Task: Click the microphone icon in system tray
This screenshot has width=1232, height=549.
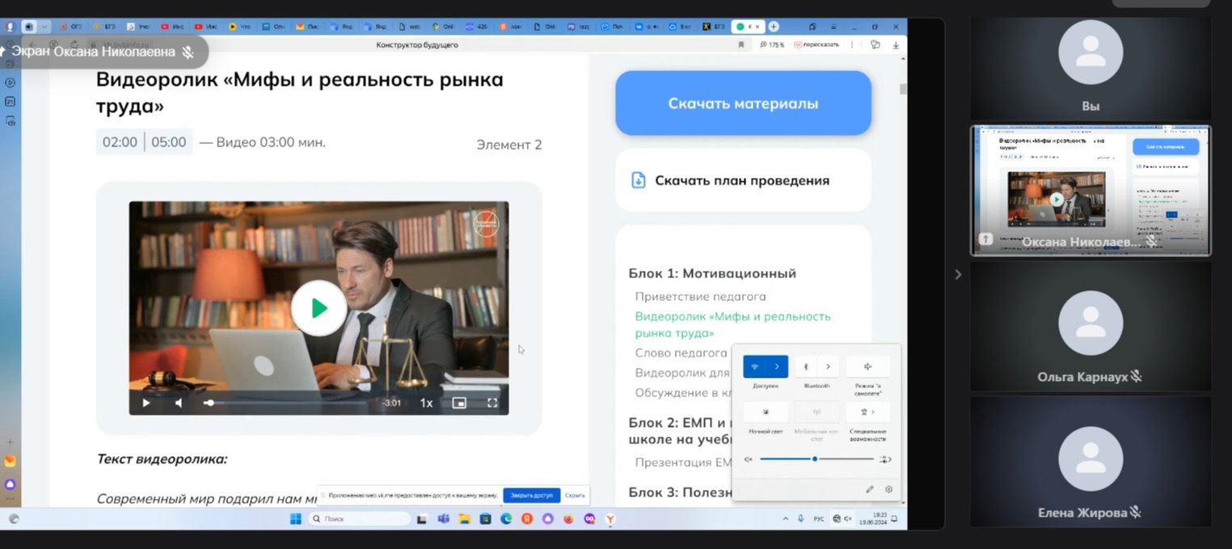Action: coord(800,518)
